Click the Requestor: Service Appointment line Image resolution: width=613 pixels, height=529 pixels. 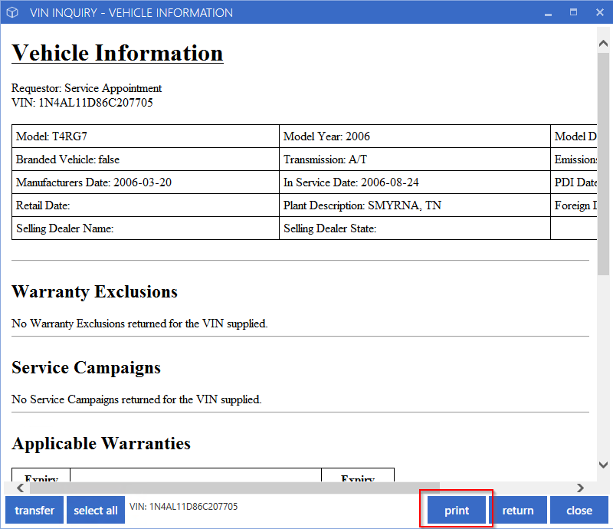(87, 88)
